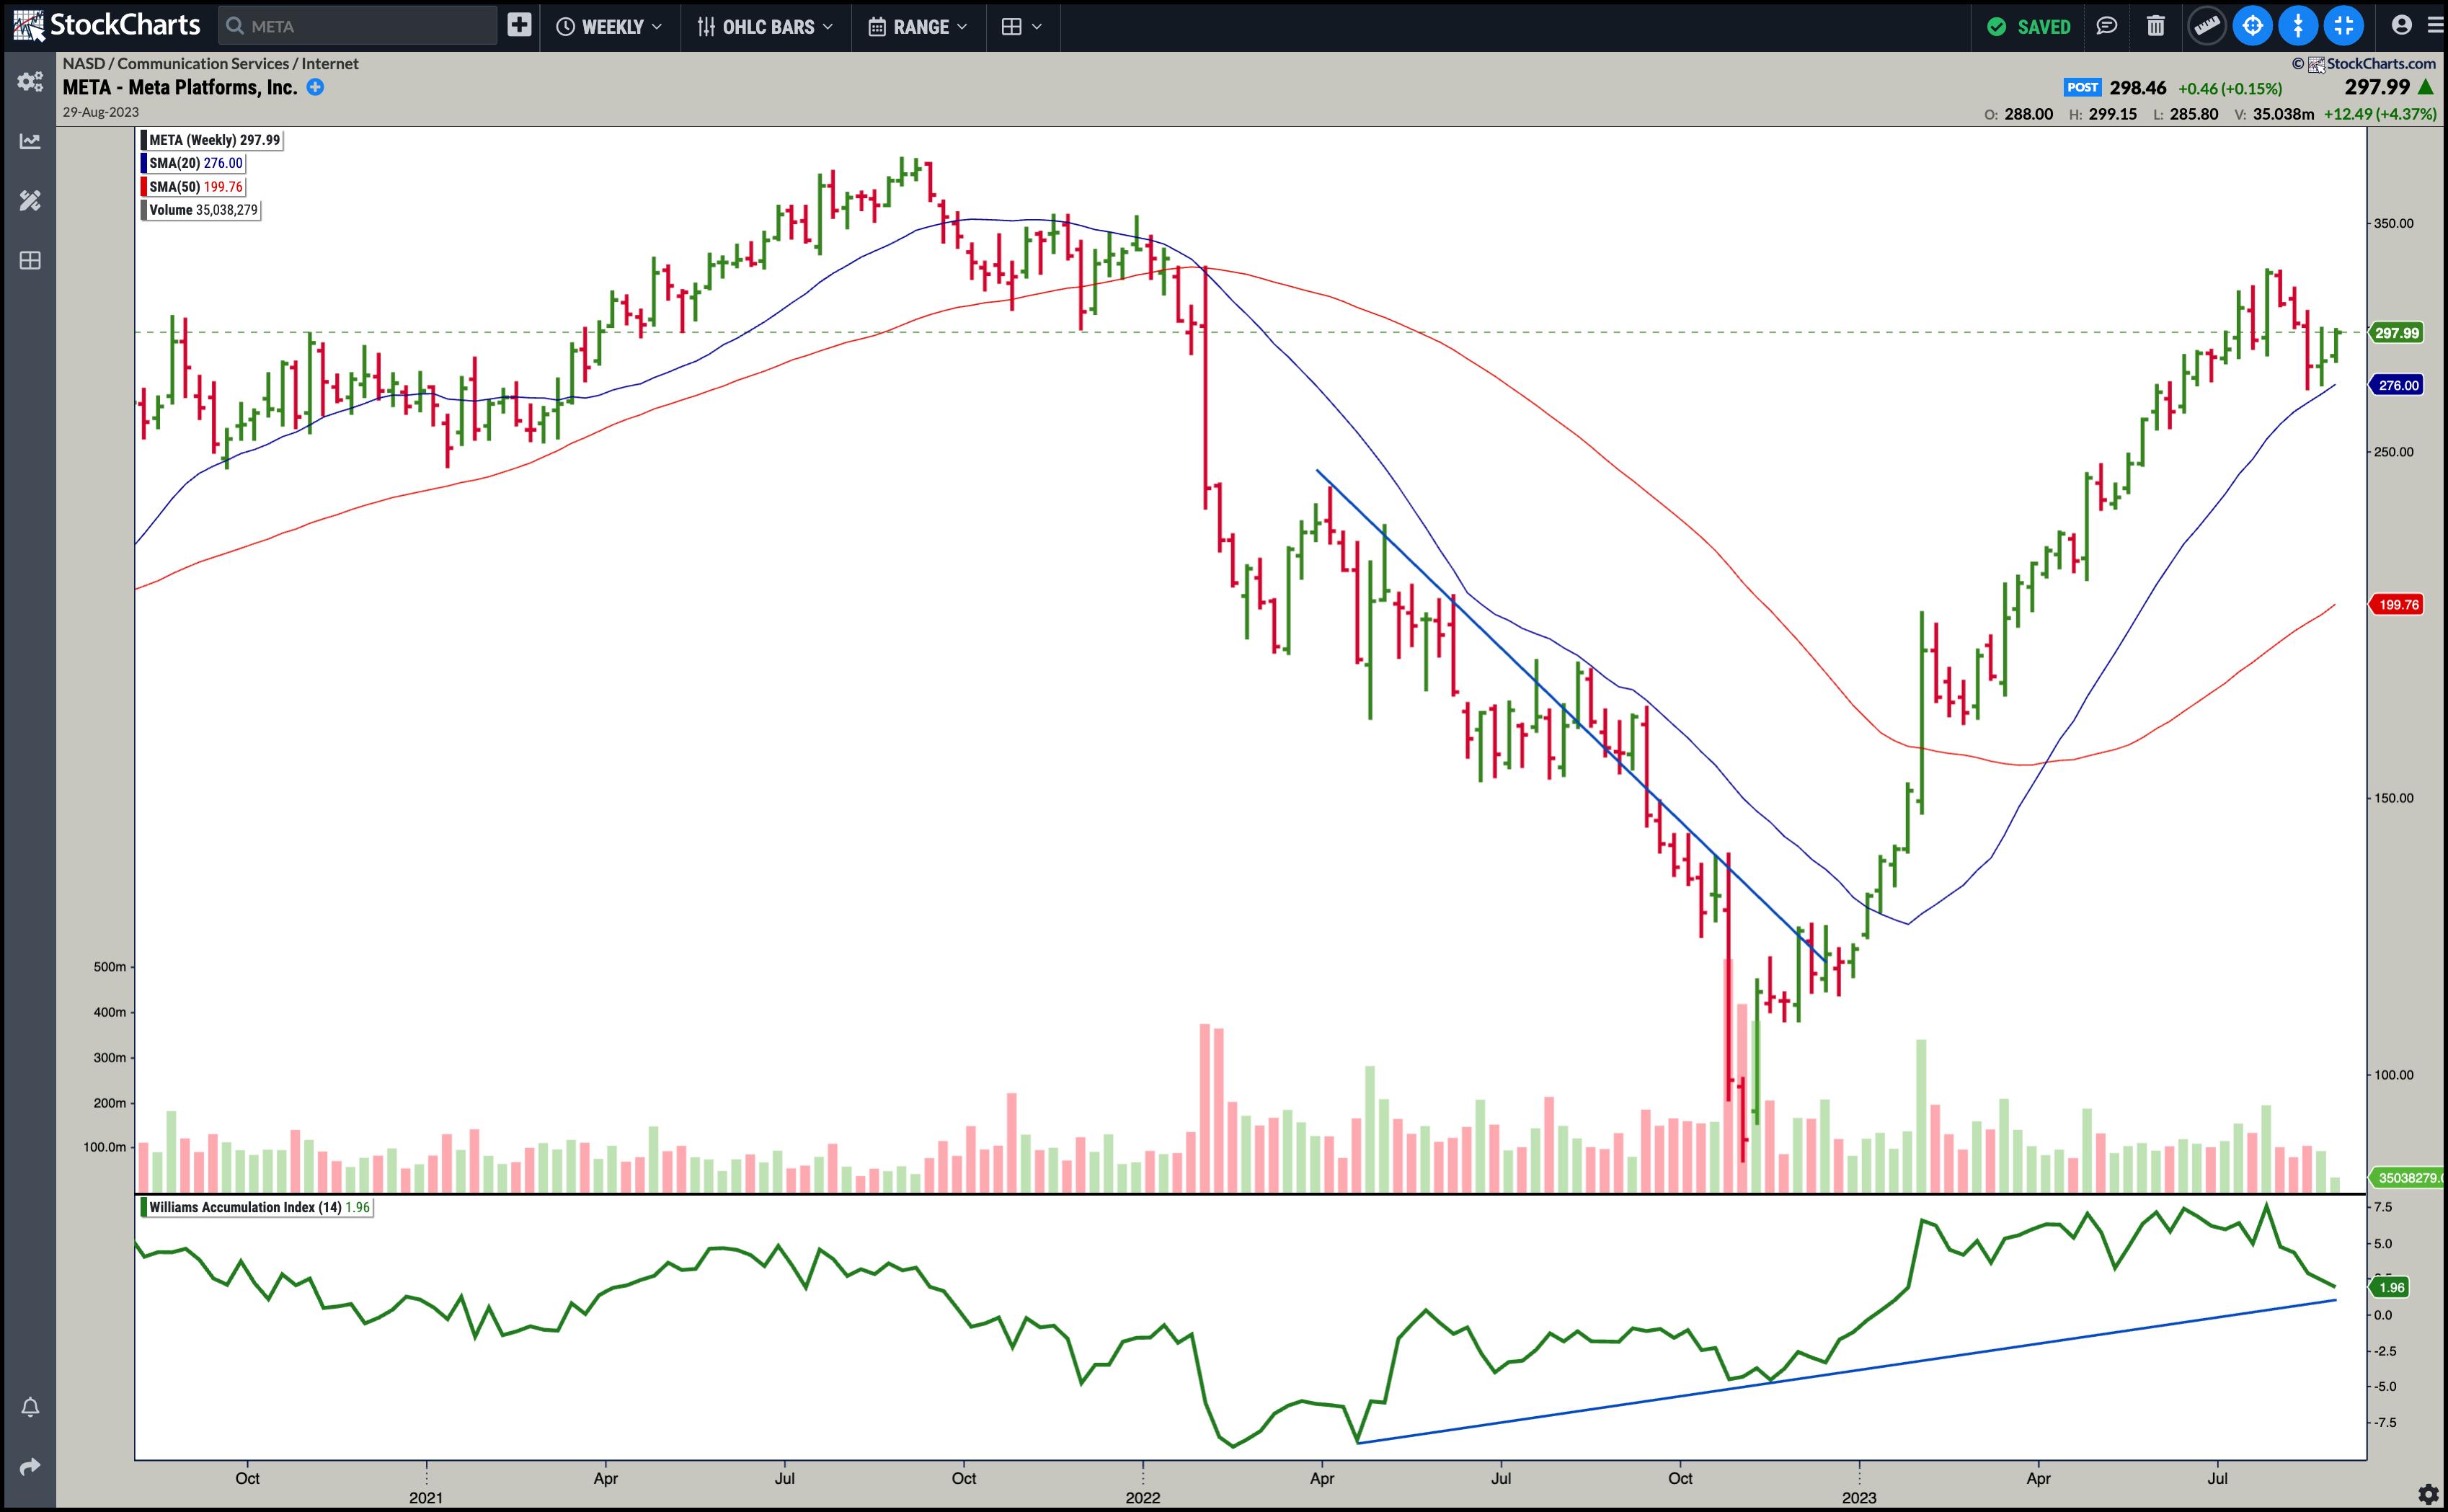Screen dimensions: 2448x1512
Task: Click the share arrow icon at bottom left
Action: (30, 1466)
